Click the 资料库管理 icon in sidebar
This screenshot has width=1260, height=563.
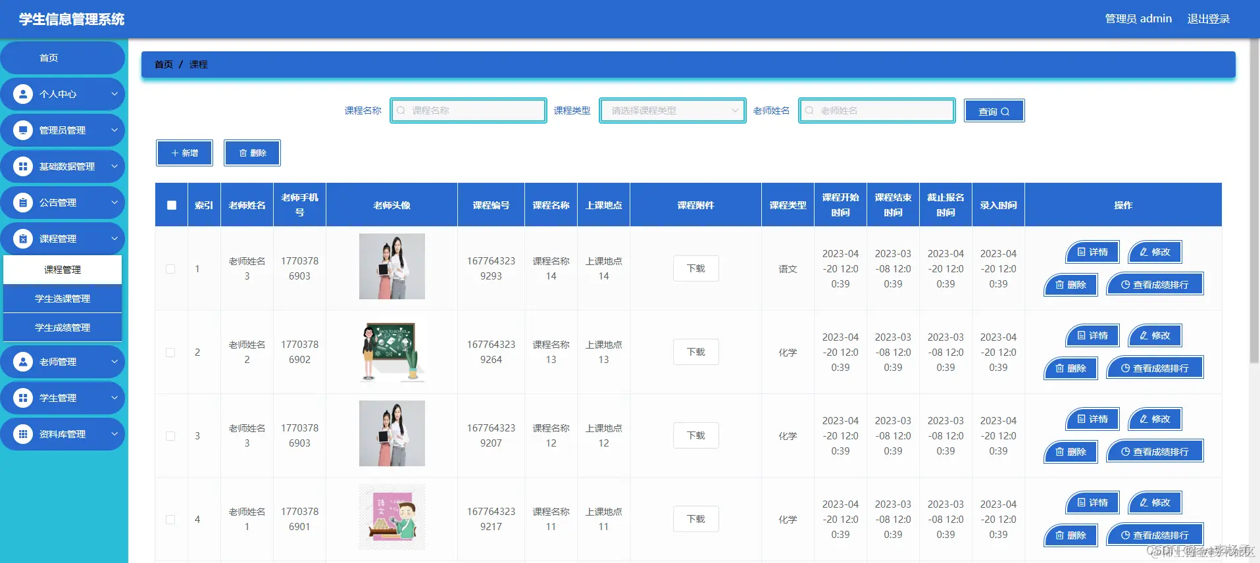pos(23,434)
